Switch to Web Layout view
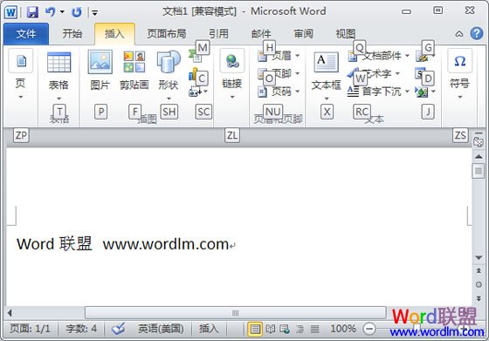 coord(285,329)
